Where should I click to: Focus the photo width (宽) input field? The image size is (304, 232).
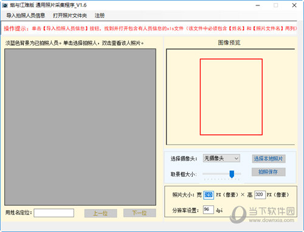(x=209, y=195)
